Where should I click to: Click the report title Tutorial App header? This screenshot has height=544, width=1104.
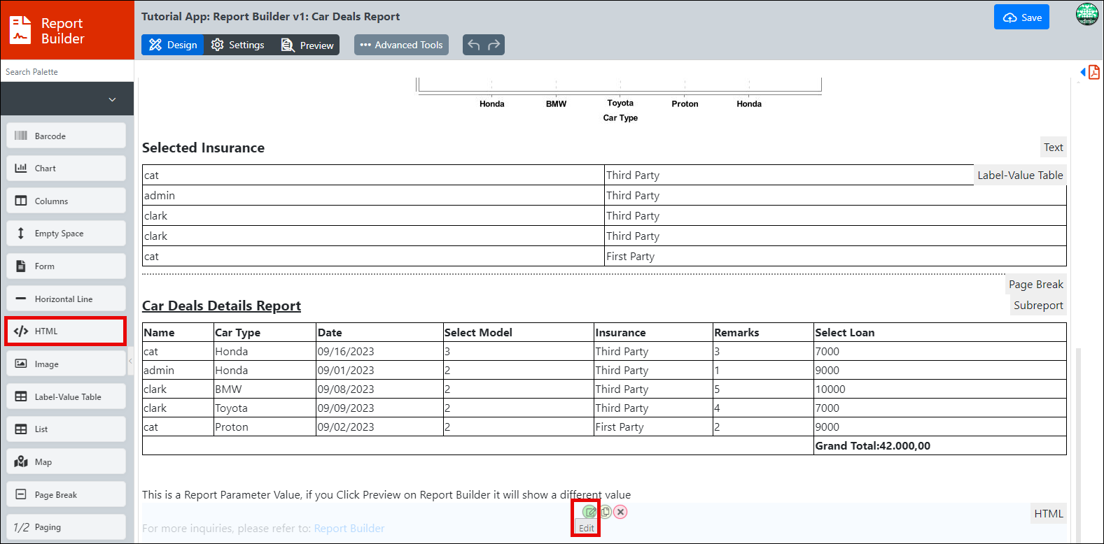271,17
